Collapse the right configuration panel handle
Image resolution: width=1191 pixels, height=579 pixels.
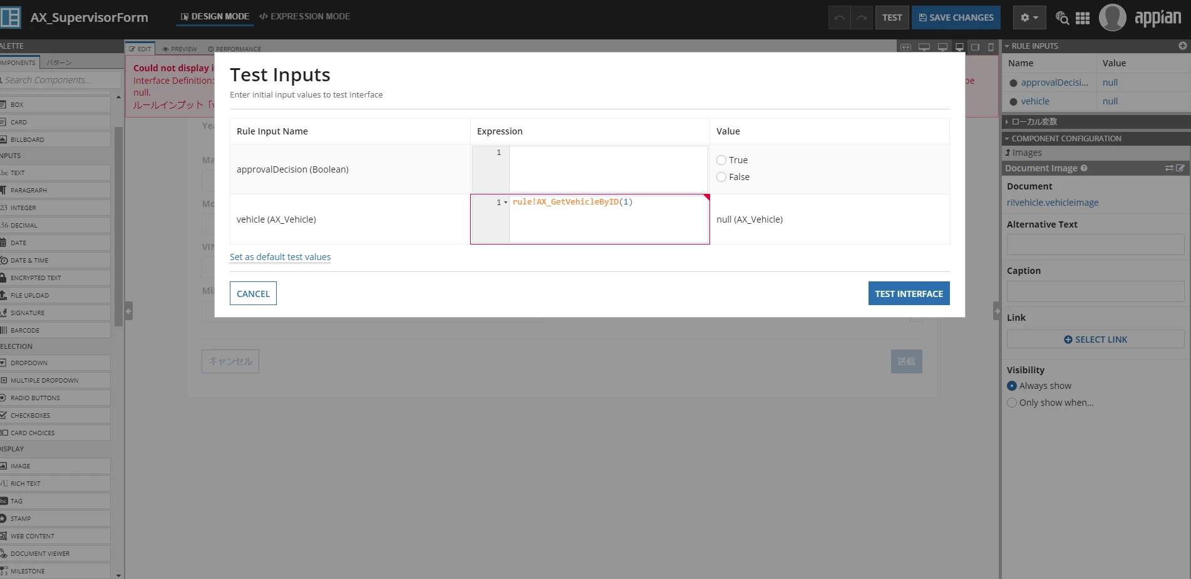click(997, 311)
